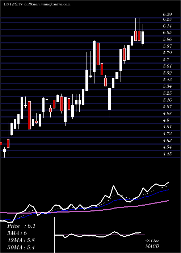This screenshot has height=253, width=181.
Task: Select the 5.61 price axis label
Action: point(167,66)
